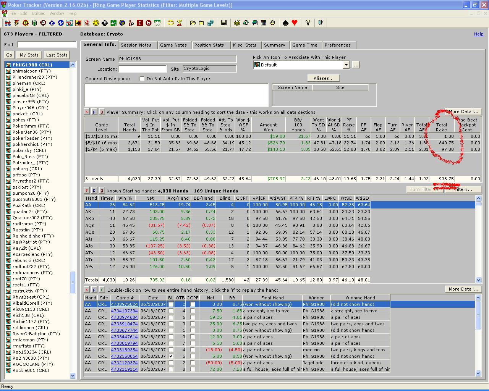Sort starting hands by Win % column

click(125, 198)
